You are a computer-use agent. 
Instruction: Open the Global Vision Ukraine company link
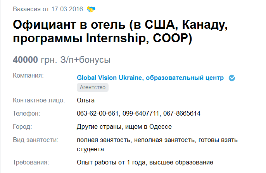[150, 78]
